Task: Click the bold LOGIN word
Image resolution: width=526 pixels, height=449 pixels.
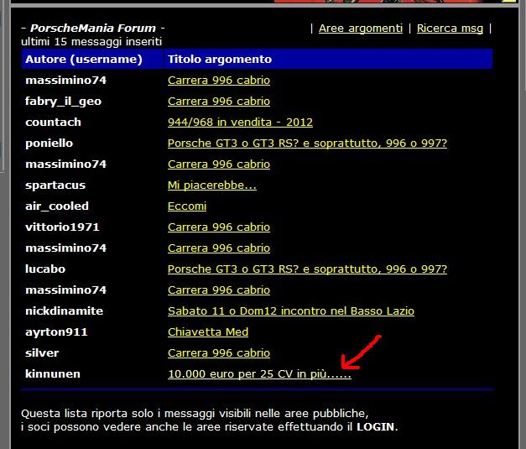Action: coord(375,427)
